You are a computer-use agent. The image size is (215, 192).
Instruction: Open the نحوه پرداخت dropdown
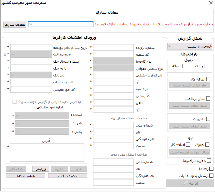click(x=31, y=54)
